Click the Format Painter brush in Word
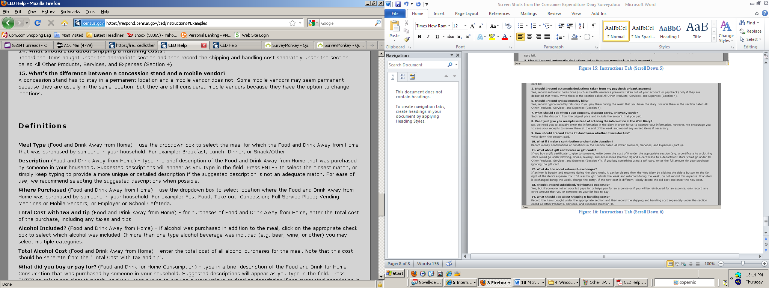 pyautogui.click(x=407, y=39)
